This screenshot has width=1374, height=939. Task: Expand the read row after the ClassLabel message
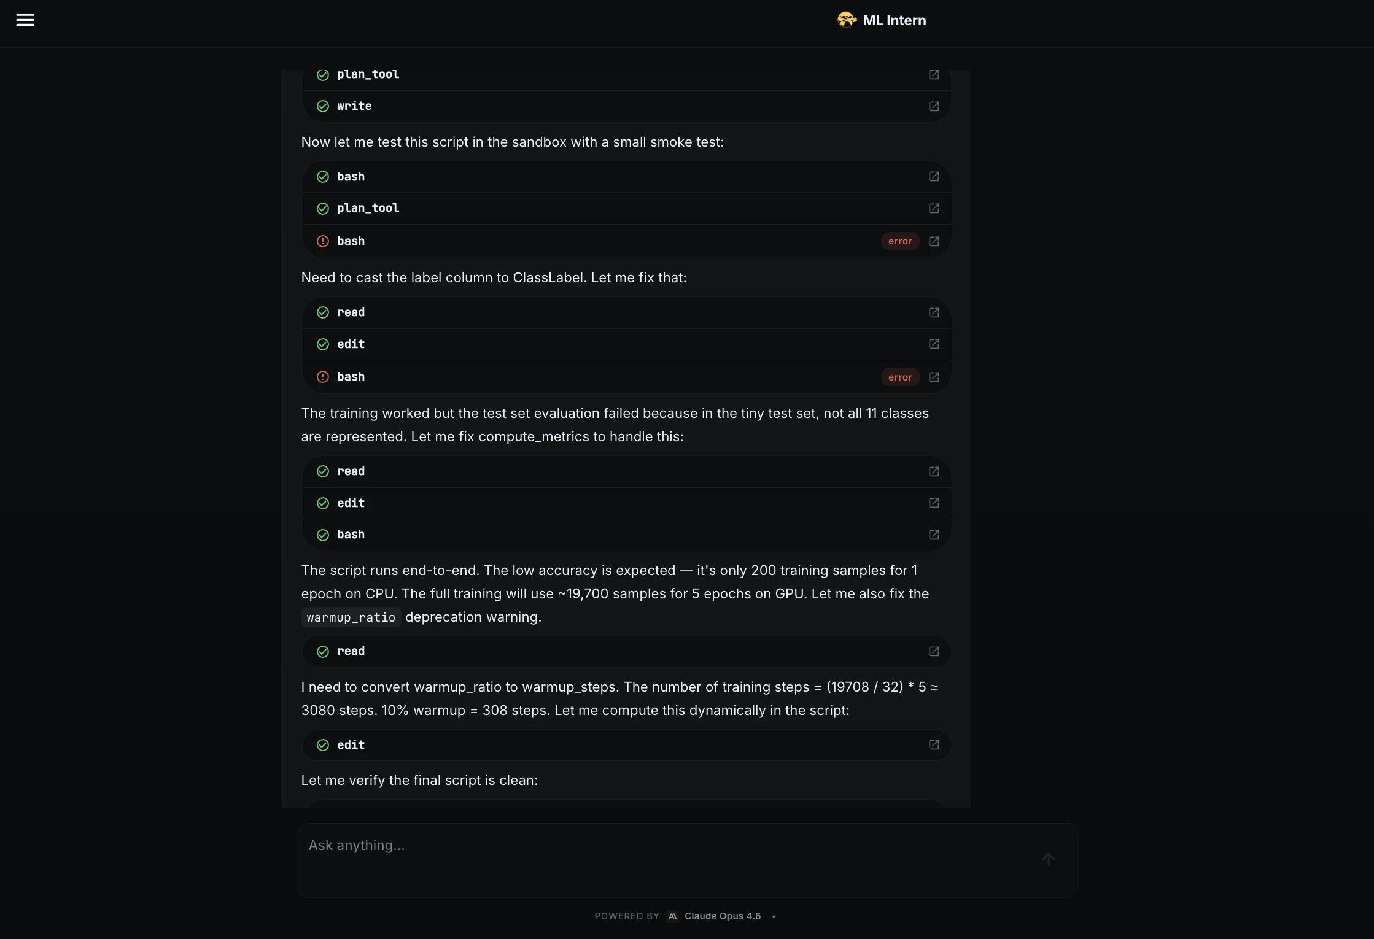point(626,312)
